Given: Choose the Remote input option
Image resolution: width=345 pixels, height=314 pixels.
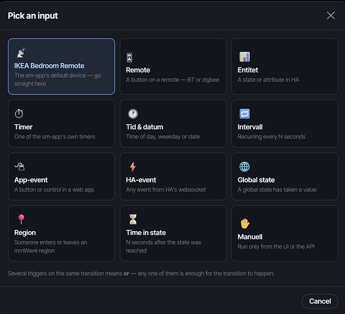Looking at the screenshot, I should pyautogui.click(x=173, y=67).
